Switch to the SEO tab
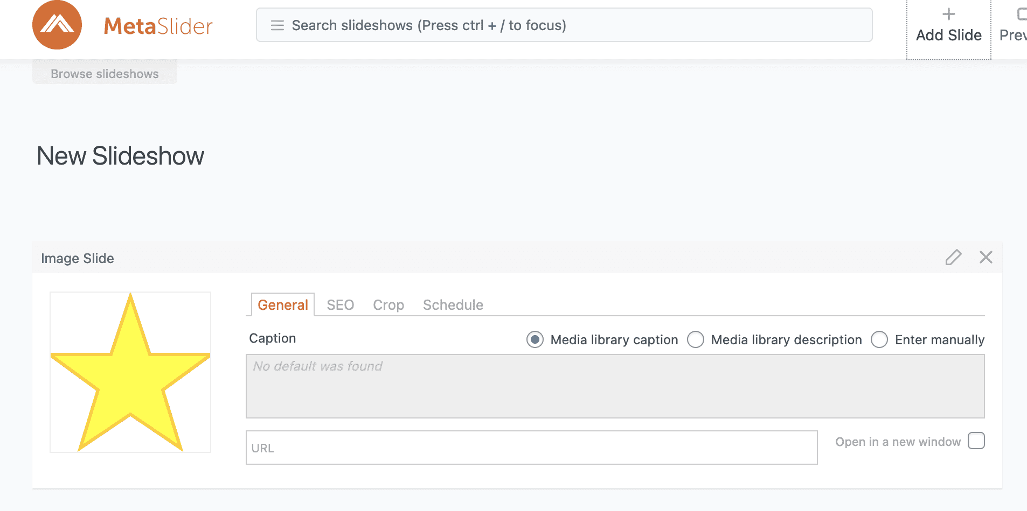This screenshot has width=1027, height=511. click(x=340, y=305)
